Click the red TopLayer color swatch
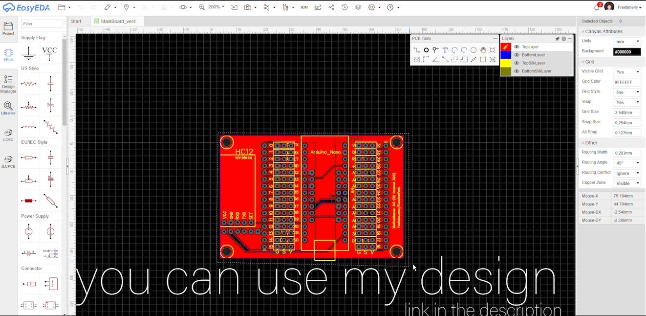 (506, 47)
